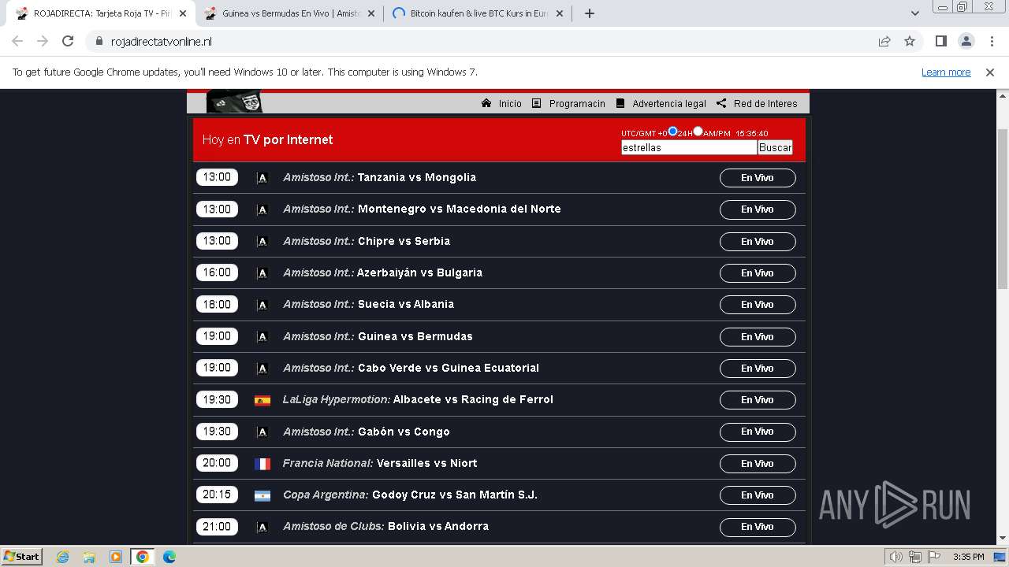Launch Internet Explorer from the taskbar
This screenshot has height=567, width=1009.
pyautogui.click(x=62, y=557)
